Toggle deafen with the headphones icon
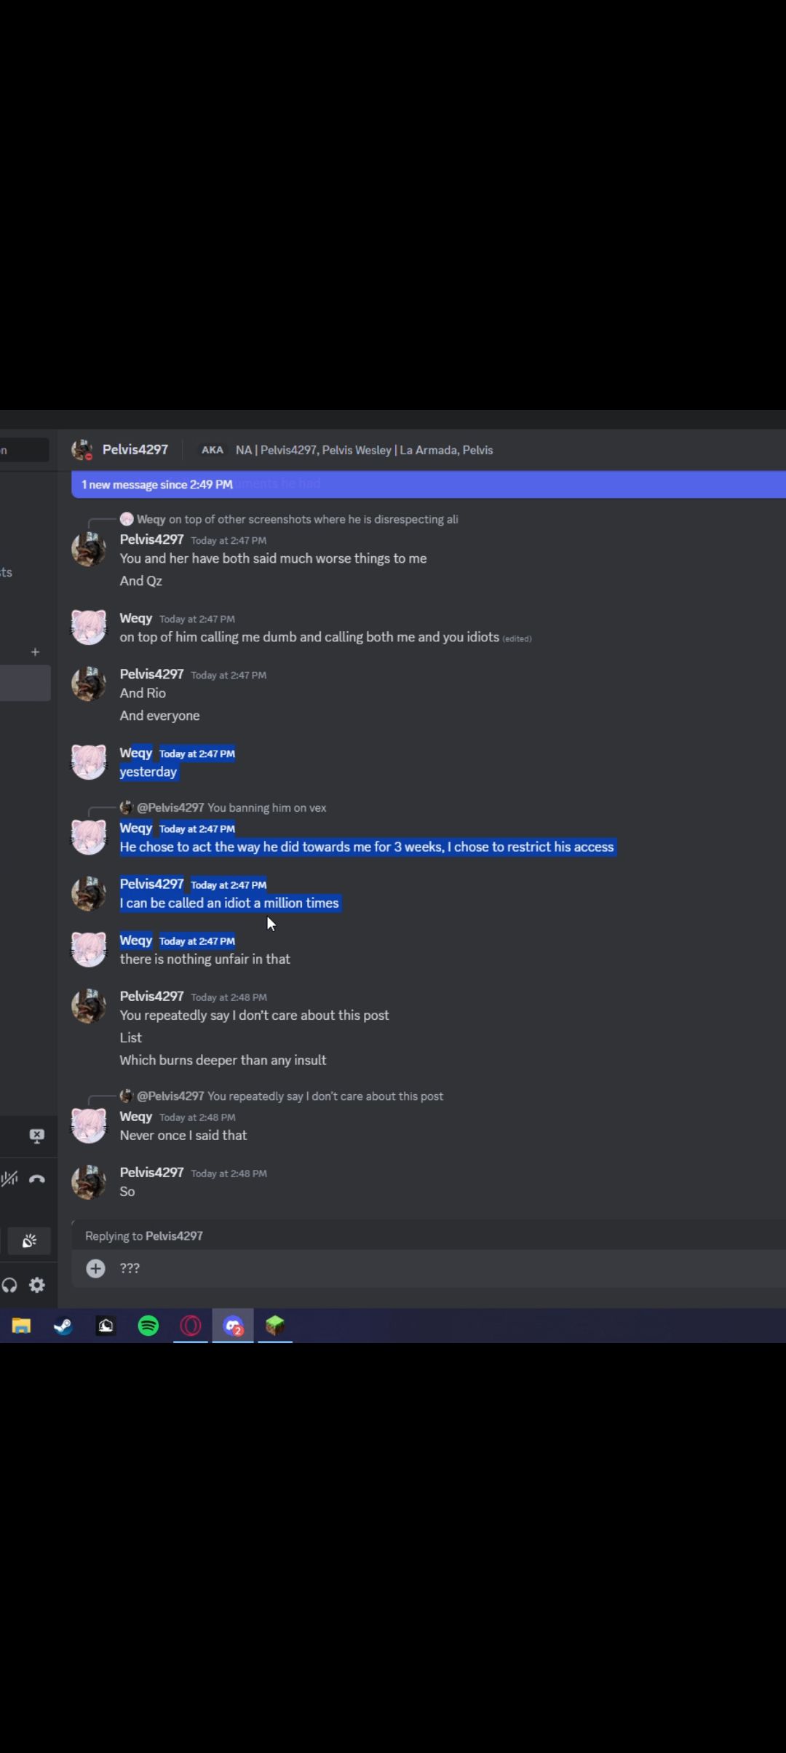This screenshot has width=786, height=1753. [x=9, y=1285]
